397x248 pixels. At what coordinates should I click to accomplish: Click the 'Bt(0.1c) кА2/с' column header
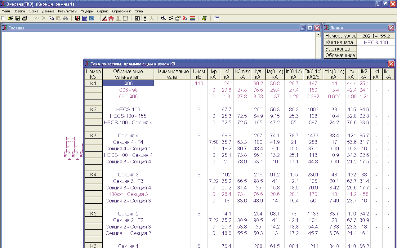click(x=313, y=74)
